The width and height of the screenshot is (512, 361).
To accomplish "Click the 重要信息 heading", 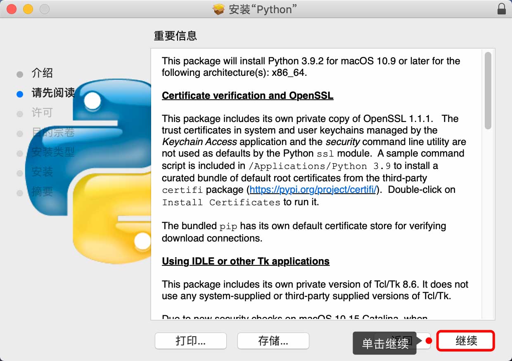I will point(175,36).
